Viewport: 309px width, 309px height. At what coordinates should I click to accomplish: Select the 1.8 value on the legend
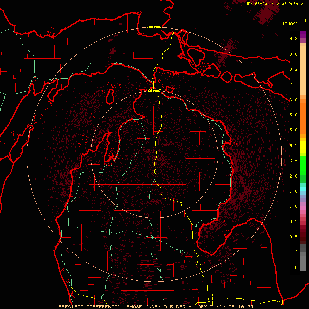(x=294, y=191)
